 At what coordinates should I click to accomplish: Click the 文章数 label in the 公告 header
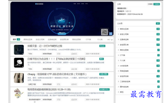[x=150, y=4]
